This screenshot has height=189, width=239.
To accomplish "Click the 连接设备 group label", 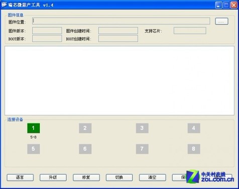I will pos(15,119).
